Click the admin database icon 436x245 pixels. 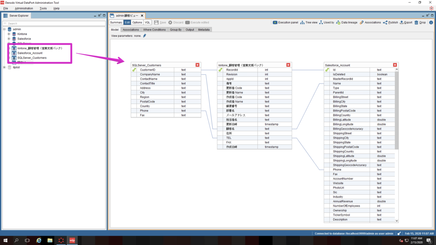click(9, 29)
